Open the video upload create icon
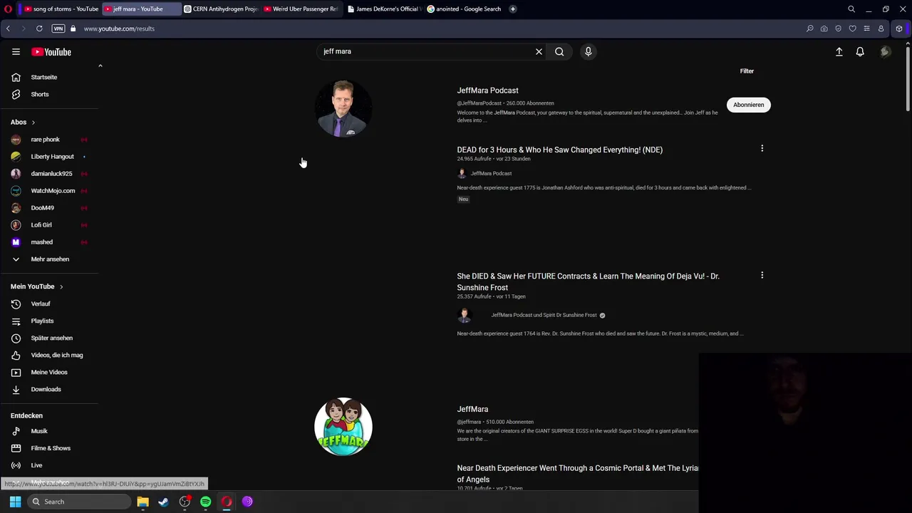This screenshot has width=912, height=513. pyautogui.click(x=839, y=51)
